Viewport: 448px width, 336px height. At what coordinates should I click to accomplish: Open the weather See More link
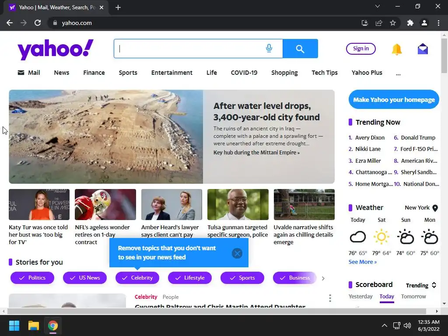(363, 262)
